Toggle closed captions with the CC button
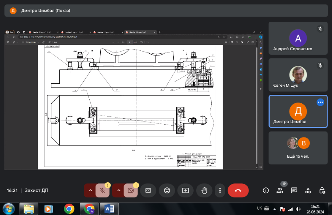 [148, 190]
